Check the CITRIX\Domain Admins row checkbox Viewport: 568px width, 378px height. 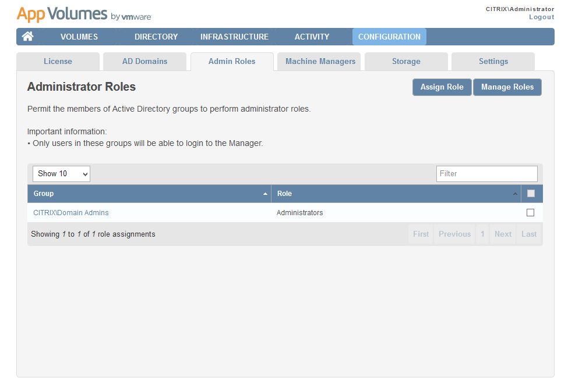(530, 213)
